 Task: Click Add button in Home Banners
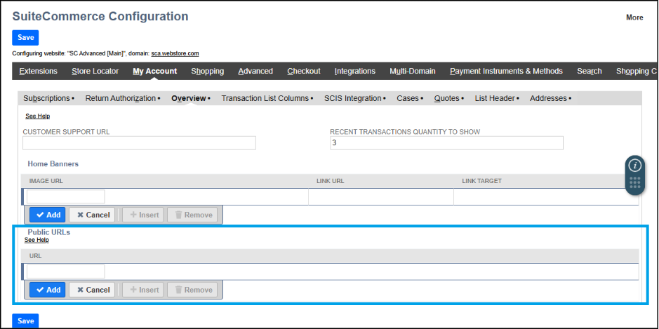48,215
